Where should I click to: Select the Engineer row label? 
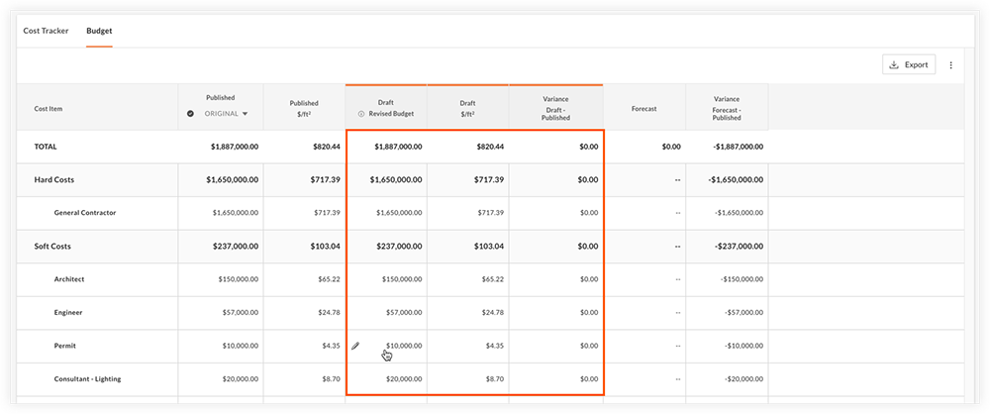(68, 313)
